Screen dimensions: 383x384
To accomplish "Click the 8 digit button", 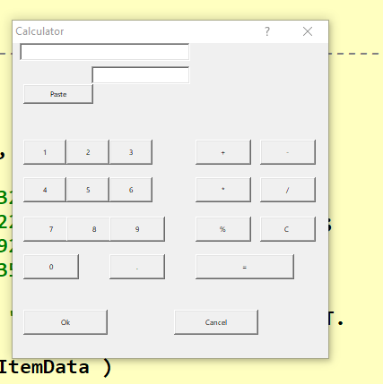I will (x=89, y=229).
